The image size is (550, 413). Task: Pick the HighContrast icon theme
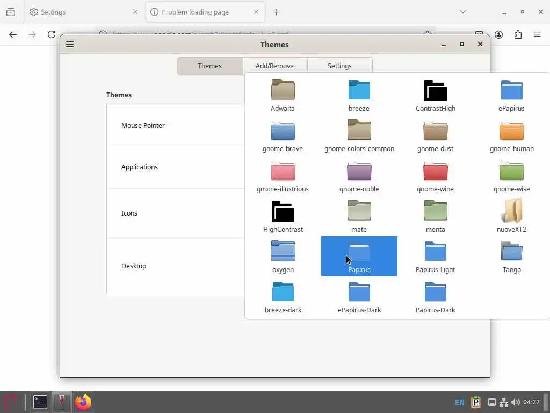pos(283,216)
